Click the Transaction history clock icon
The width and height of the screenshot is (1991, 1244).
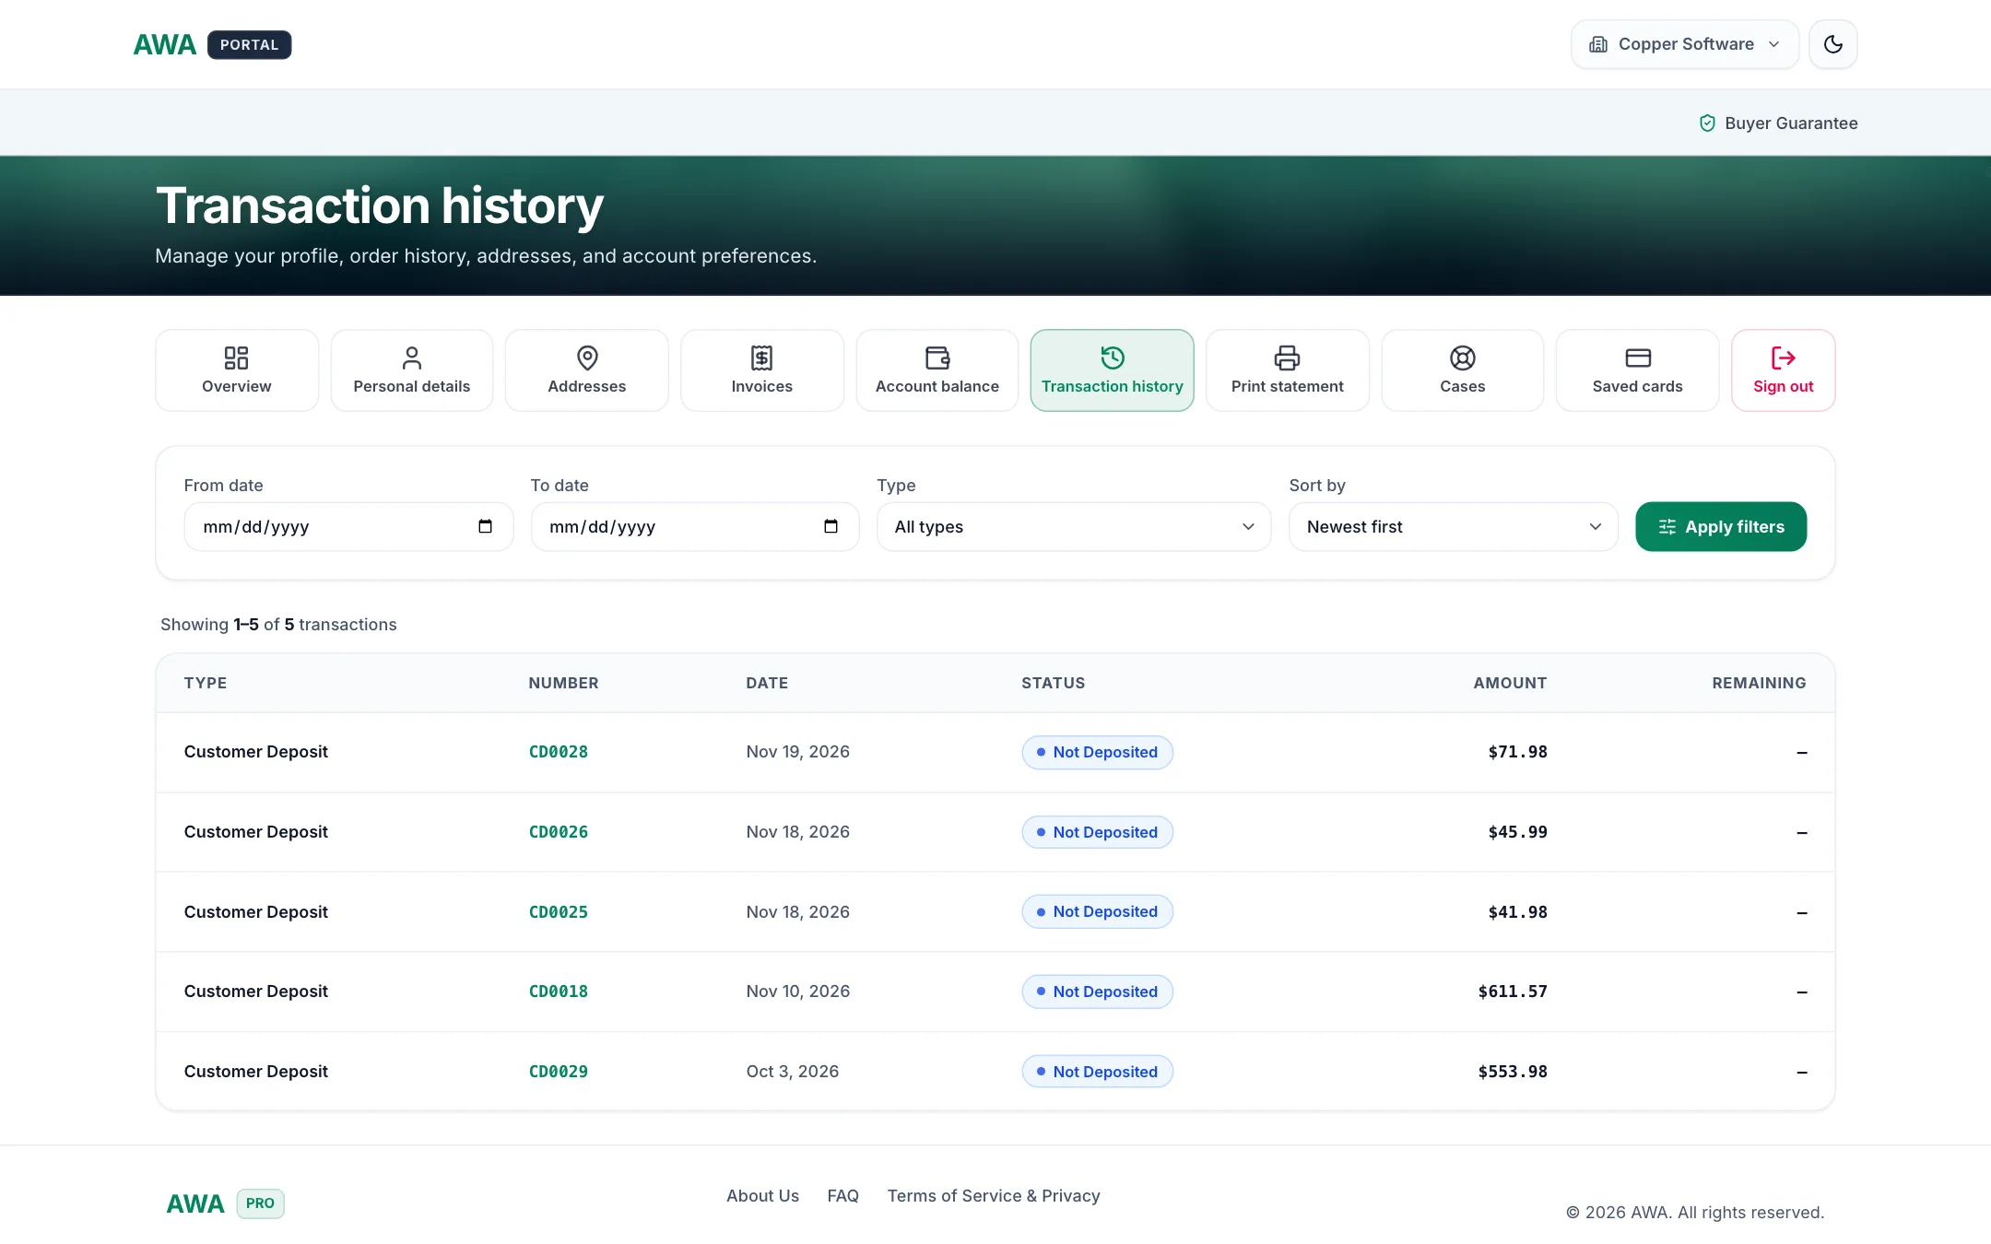click(x=1113, y=358)
